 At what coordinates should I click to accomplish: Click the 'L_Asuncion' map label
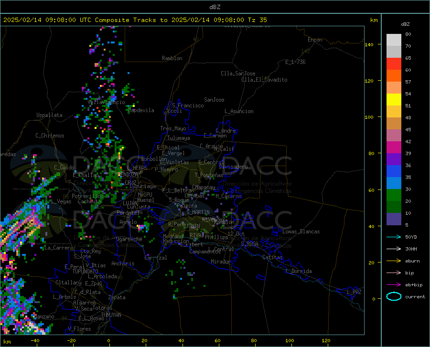point(239,111)
